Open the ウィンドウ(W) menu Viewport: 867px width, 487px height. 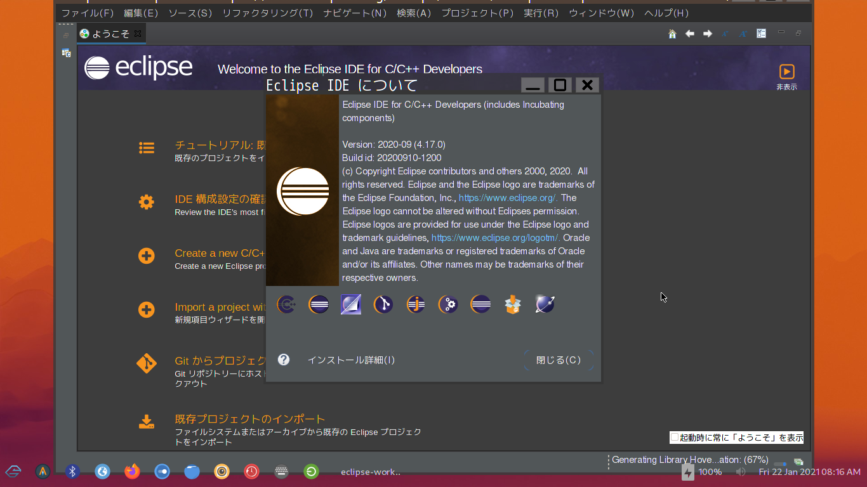pos(602,13)
